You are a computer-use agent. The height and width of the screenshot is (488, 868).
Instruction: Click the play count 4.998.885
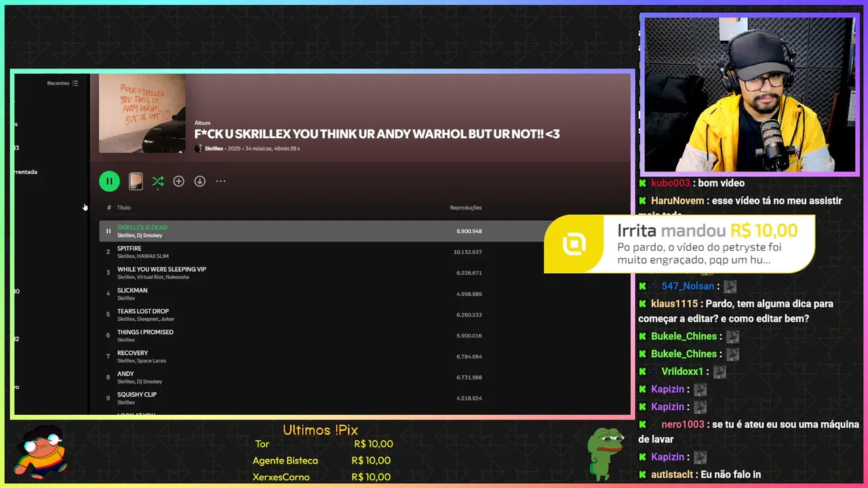pos(469,293)
